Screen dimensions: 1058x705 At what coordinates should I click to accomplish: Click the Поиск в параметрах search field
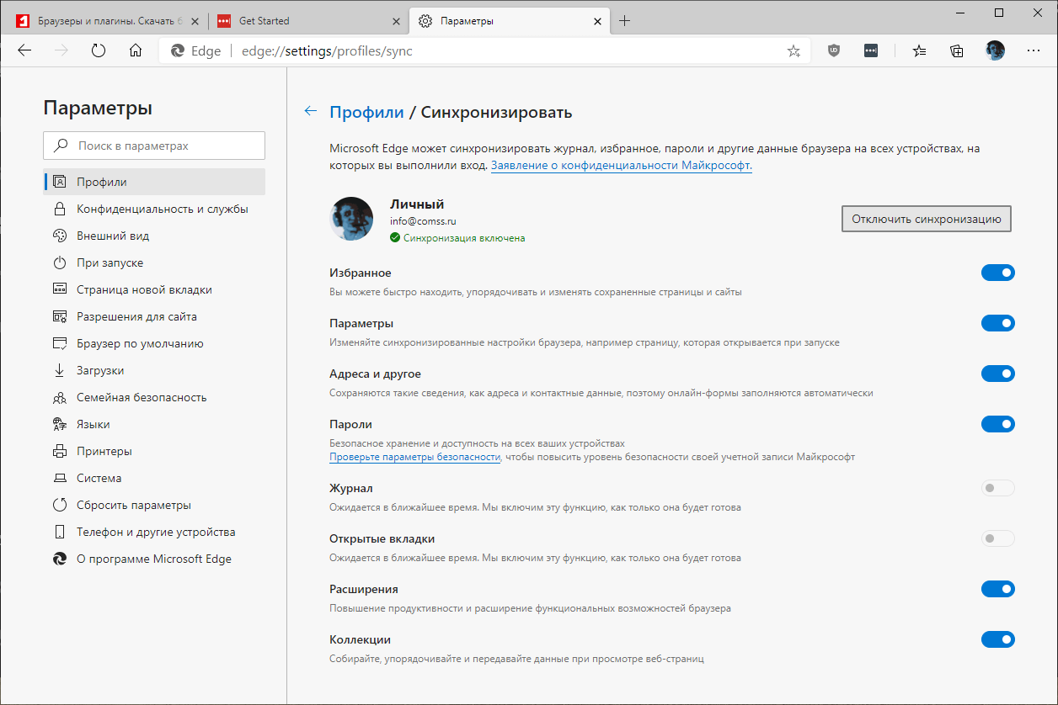click(154, 145)
